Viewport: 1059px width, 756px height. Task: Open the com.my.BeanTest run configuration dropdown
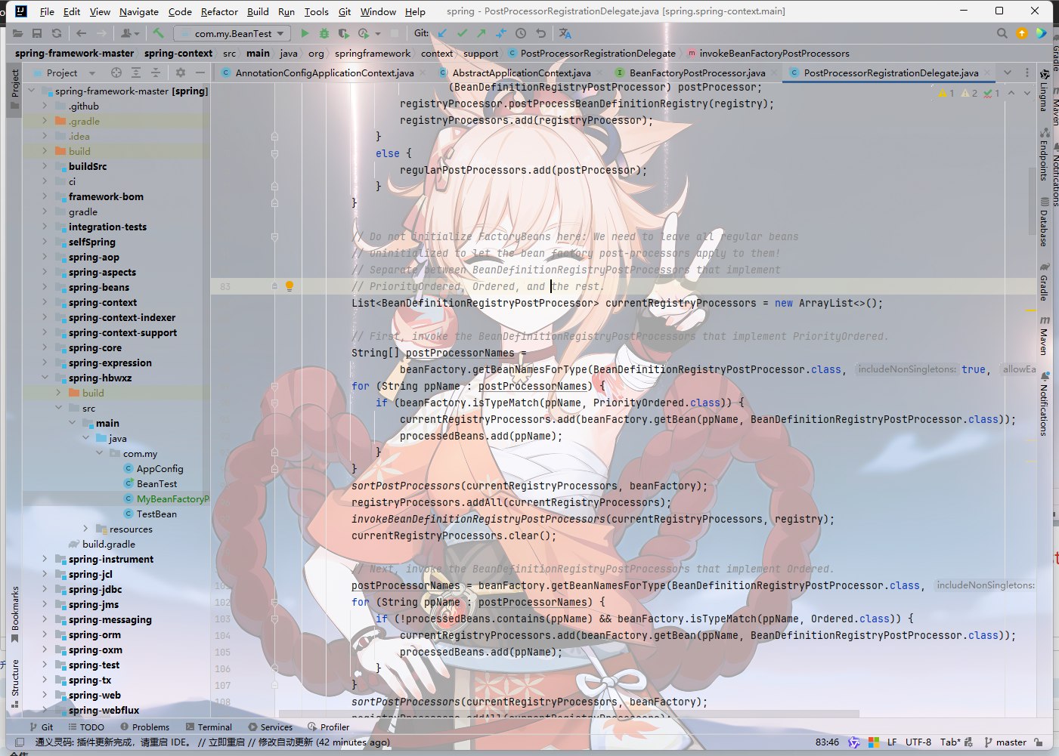232,33
